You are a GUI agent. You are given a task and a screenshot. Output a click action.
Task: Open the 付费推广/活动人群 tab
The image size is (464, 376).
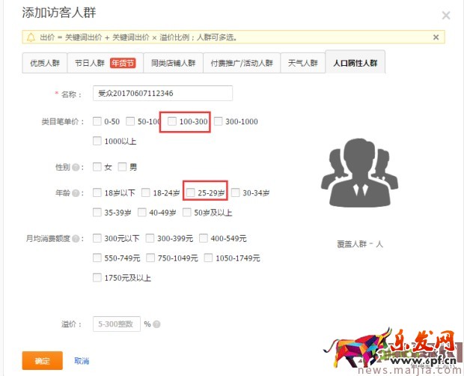(242, 63)
